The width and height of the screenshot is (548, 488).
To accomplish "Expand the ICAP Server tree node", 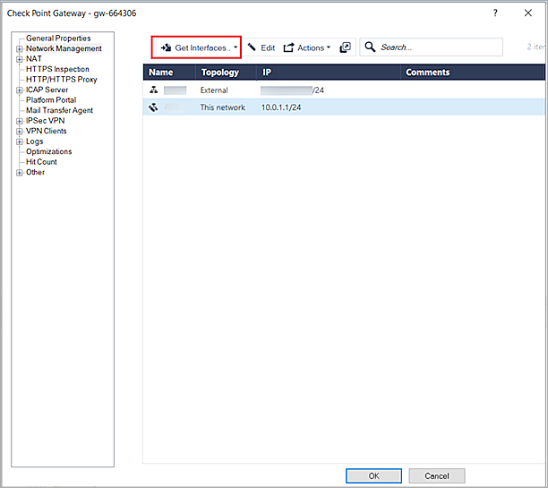I will pos(20,90).
